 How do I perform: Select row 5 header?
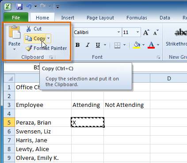click(9, 122)
